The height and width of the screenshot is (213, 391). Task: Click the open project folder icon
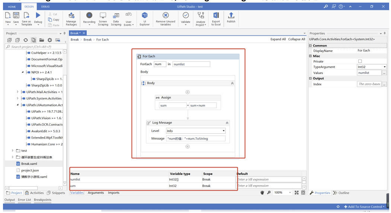42,40
